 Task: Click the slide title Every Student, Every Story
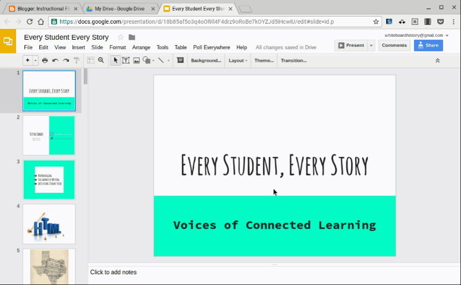pyautogui.click(x=275, y=165)
